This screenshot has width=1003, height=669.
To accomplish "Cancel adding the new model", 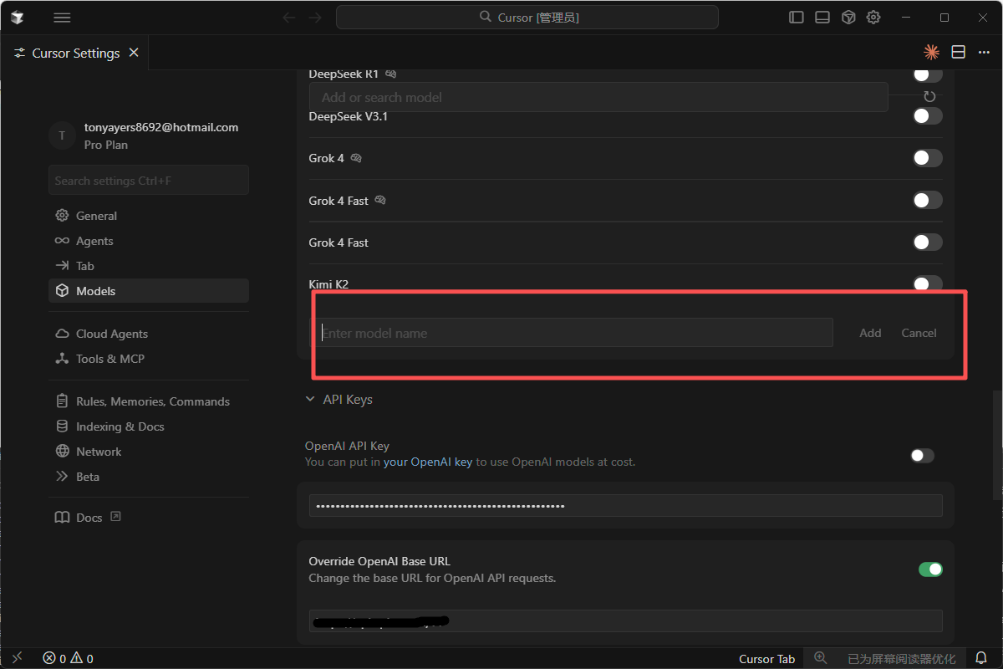I will [x=919, y=333].
